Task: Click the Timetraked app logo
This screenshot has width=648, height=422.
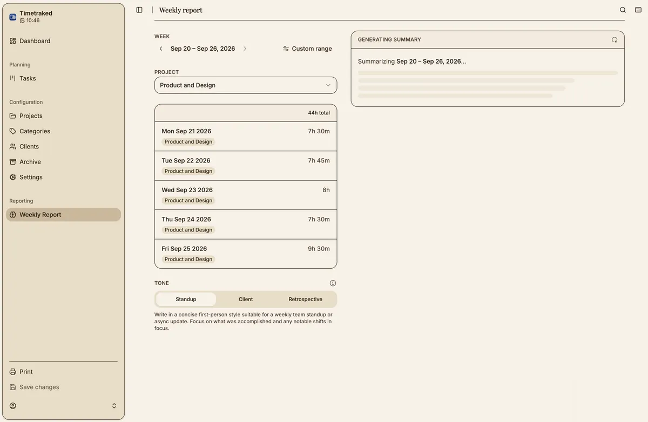Action: 13,17
